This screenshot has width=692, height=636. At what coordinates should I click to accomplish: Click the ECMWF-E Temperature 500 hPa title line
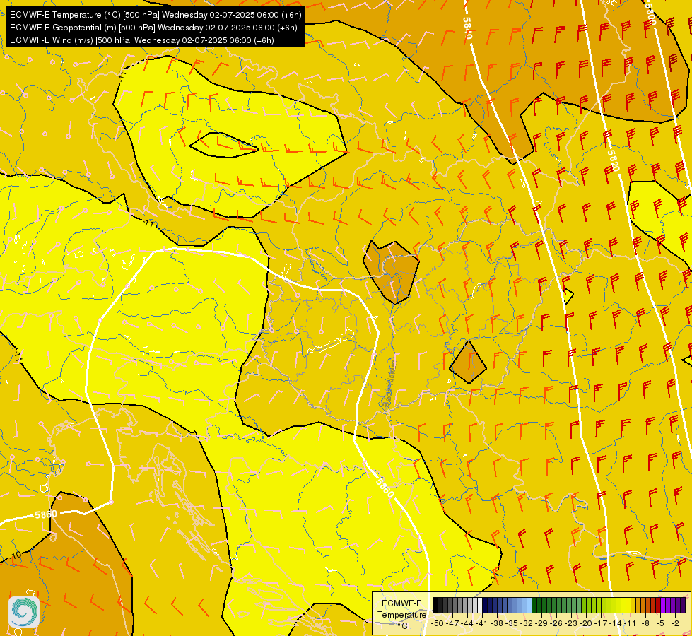[156, 15]
